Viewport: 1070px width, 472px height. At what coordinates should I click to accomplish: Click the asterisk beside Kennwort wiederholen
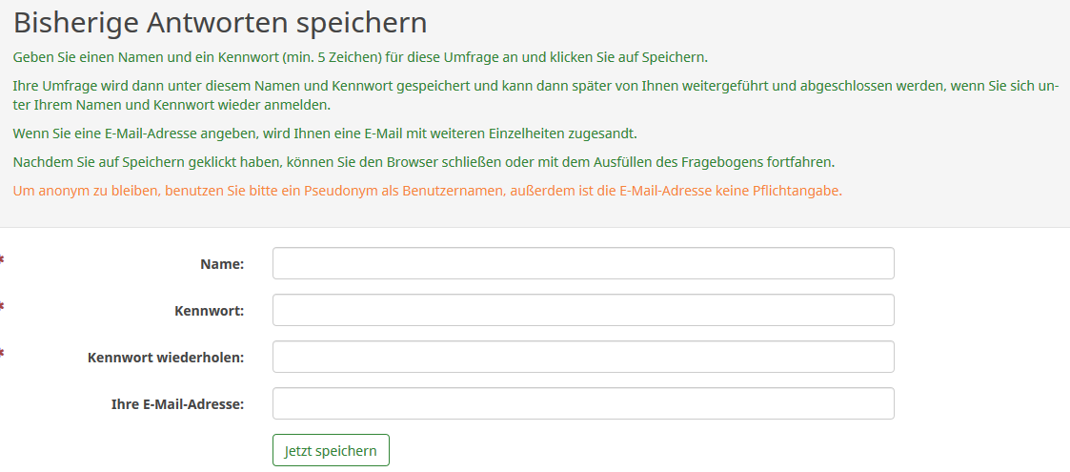(3, 353)
